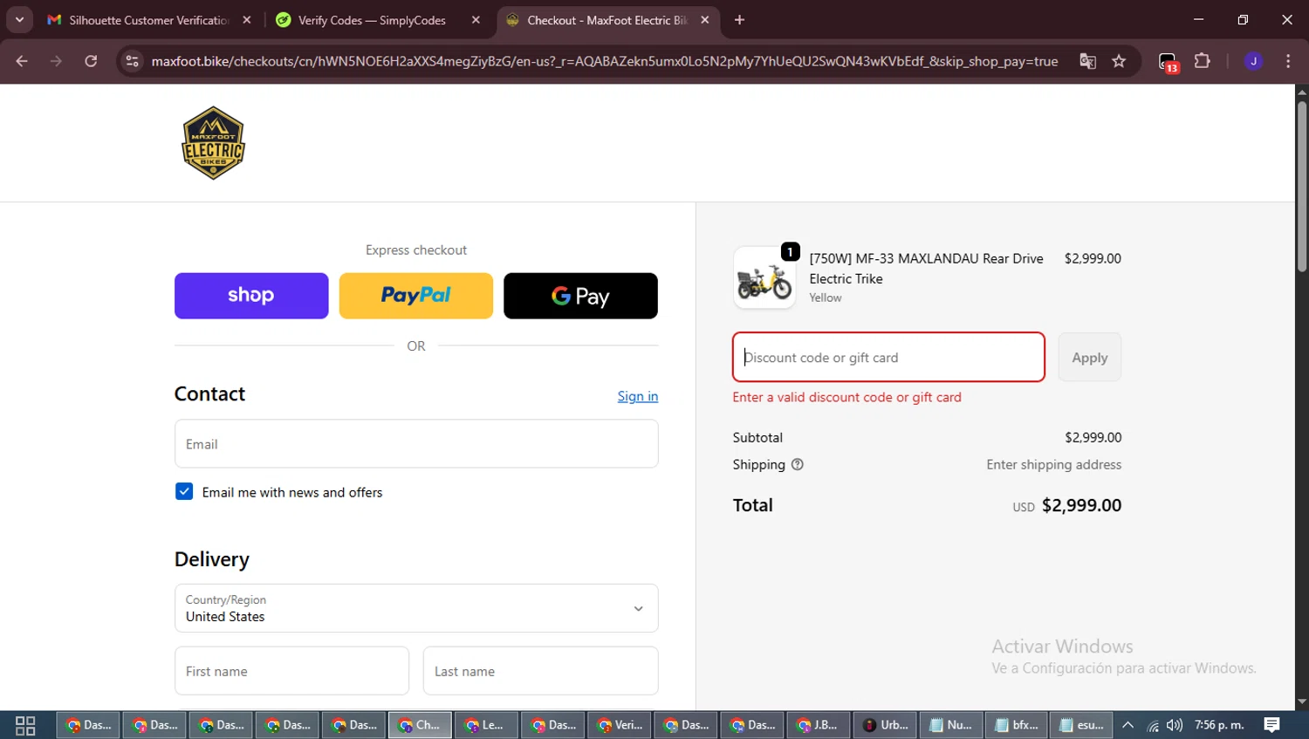Click the 'Enter shipping address' text
Screen dimensions: 1309x739
(1054, 464)
